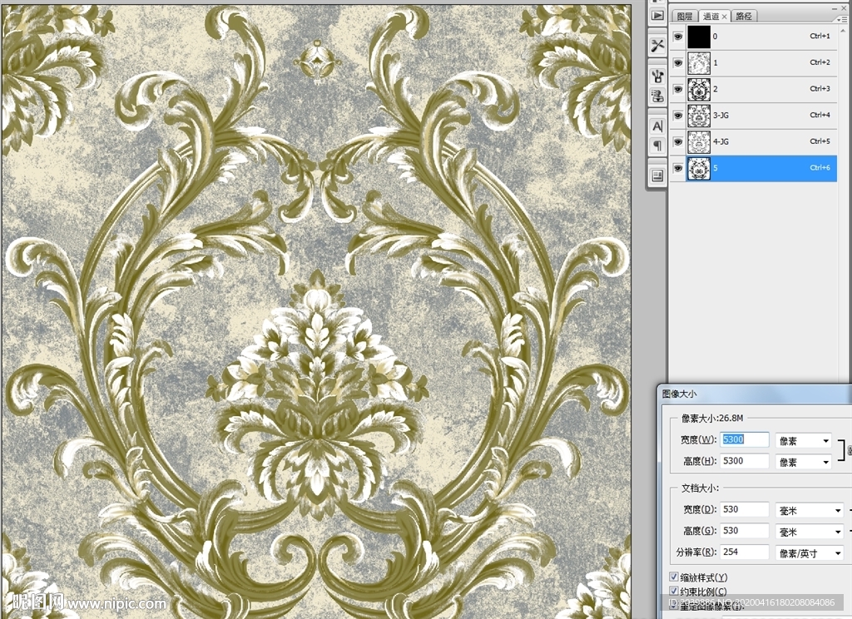Image resolution: width=852 pixels, height=619 pixels.
Task: Expand the resolution unit dropdown (像素/英寸)
Action: [809, 553]
